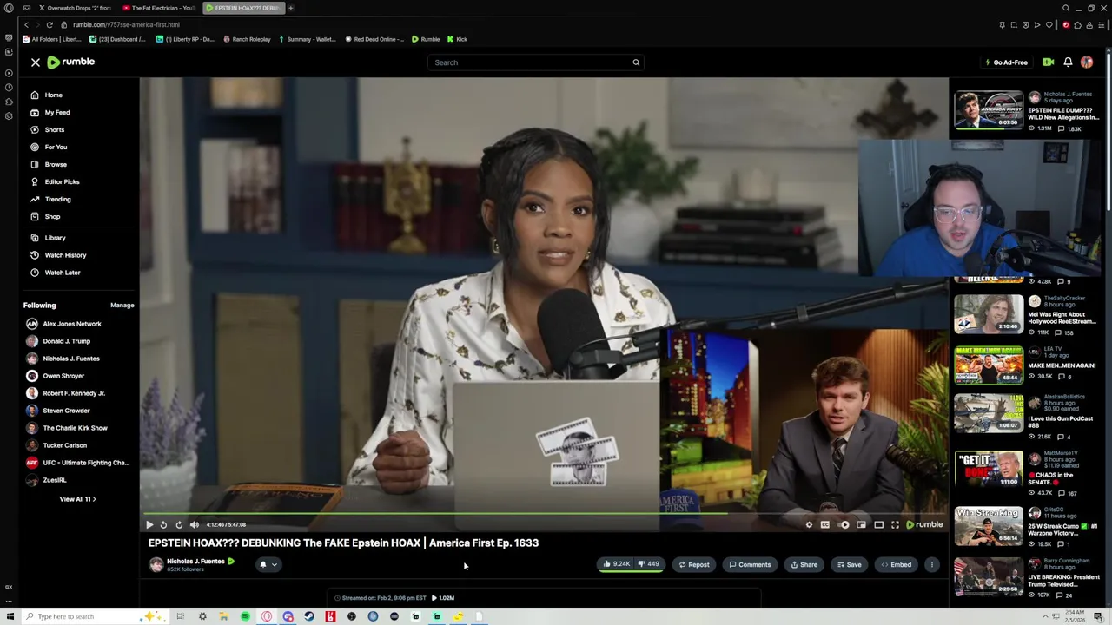Open Ranch Roleplay bookmark
The height and width of the screenshot is (625, 1112).
(x=247, y=39)
